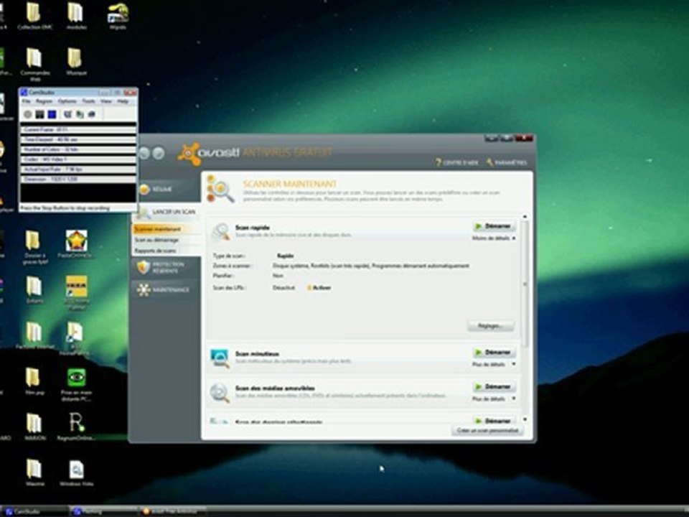689x517 pixels.
Task: Open the Options menu in CamStudio
Action: 67,101
